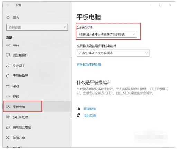Close the settings window
This screenshot has height=149, width=178.
[170, 5]
